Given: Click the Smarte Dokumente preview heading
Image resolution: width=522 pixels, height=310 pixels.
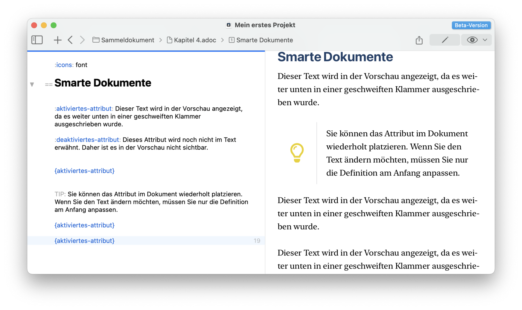Looking at the screenshot, I should pyautogui.click(x=335, y=57).
